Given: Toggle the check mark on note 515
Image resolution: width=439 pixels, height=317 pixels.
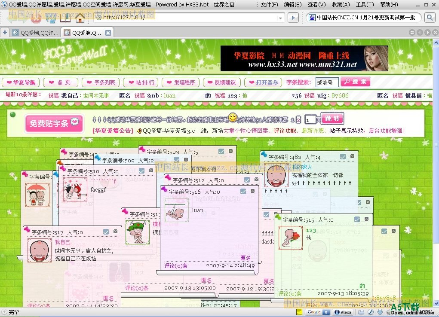Looking at the screenshot, I should (357, 219).
